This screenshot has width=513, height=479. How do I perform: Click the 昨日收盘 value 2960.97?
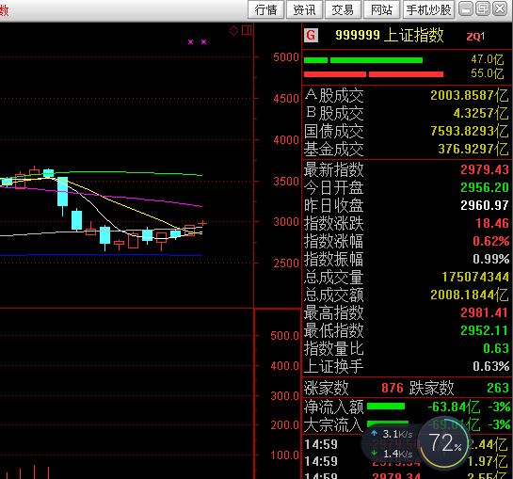tap(485, 205)
